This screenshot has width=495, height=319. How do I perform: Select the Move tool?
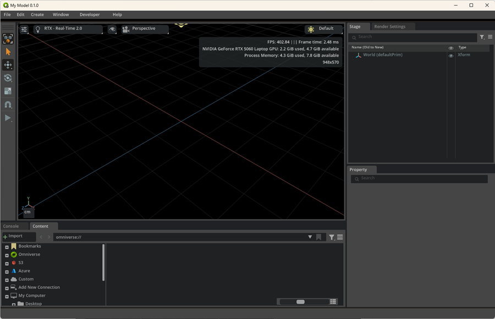(x=8, y=65)
